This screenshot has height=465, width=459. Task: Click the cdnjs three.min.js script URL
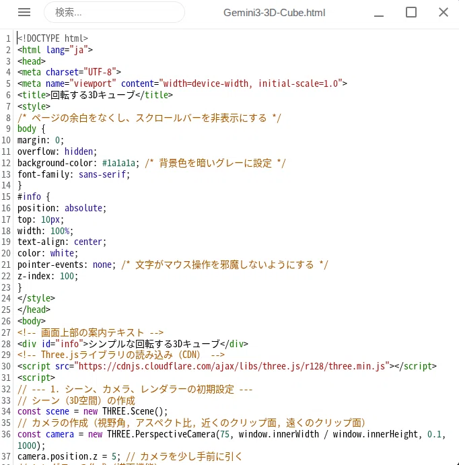pos(232,366)
